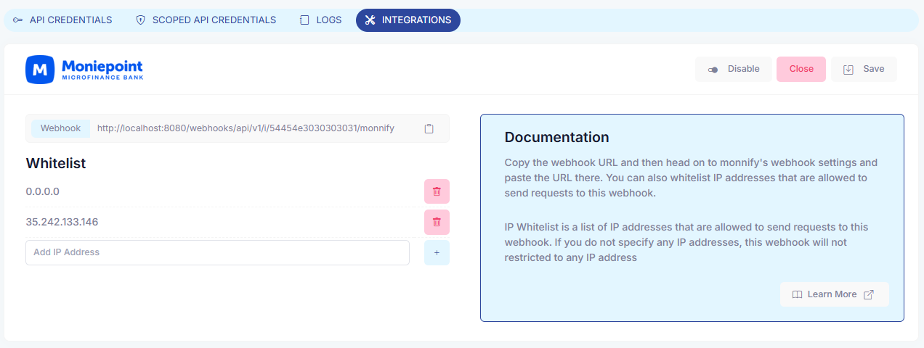924x348 pixels.
Task: Click the plus button to add IP
Action: tap(437, 252)
